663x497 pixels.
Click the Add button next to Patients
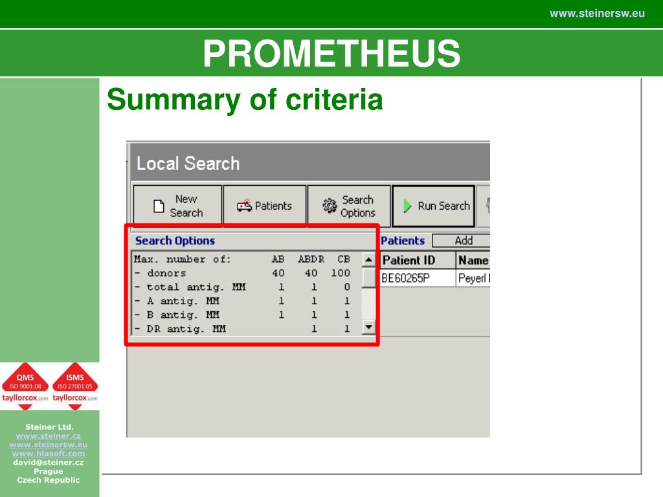tap(462, 241)
